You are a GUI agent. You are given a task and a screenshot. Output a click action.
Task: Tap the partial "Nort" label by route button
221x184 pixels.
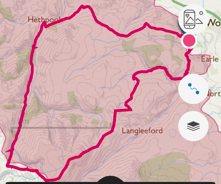[x=214, y=94]
